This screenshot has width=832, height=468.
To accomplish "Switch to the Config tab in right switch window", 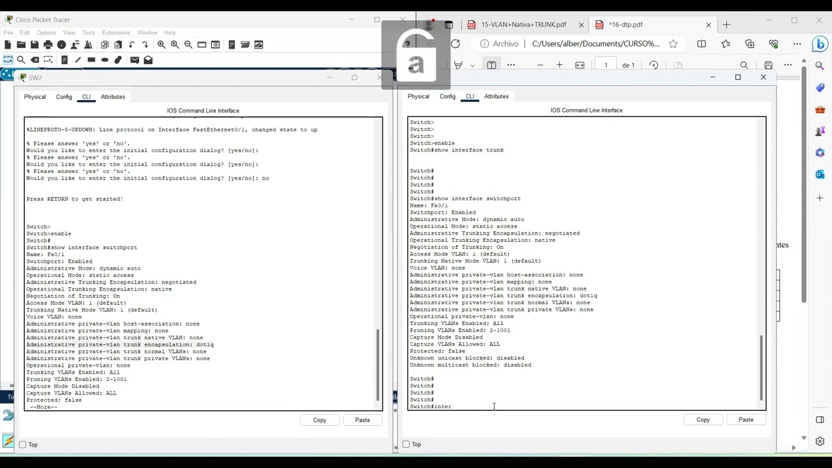I will point(447,96).
